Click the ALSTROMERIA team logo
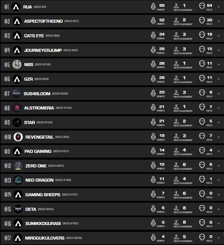 pyautogui.click(x=17, y=108)
